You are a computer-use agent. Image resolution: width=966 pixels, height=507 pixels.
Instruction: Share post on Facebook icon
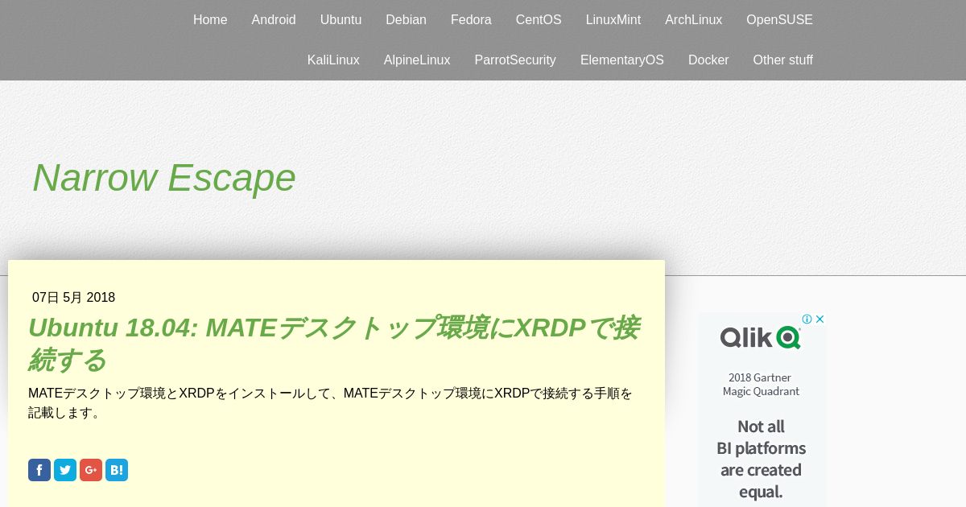coord(39,470)
